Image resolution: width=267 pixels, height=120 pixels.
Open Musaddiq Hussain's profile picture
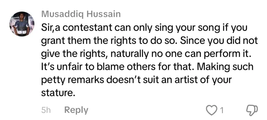click(22, 24)
